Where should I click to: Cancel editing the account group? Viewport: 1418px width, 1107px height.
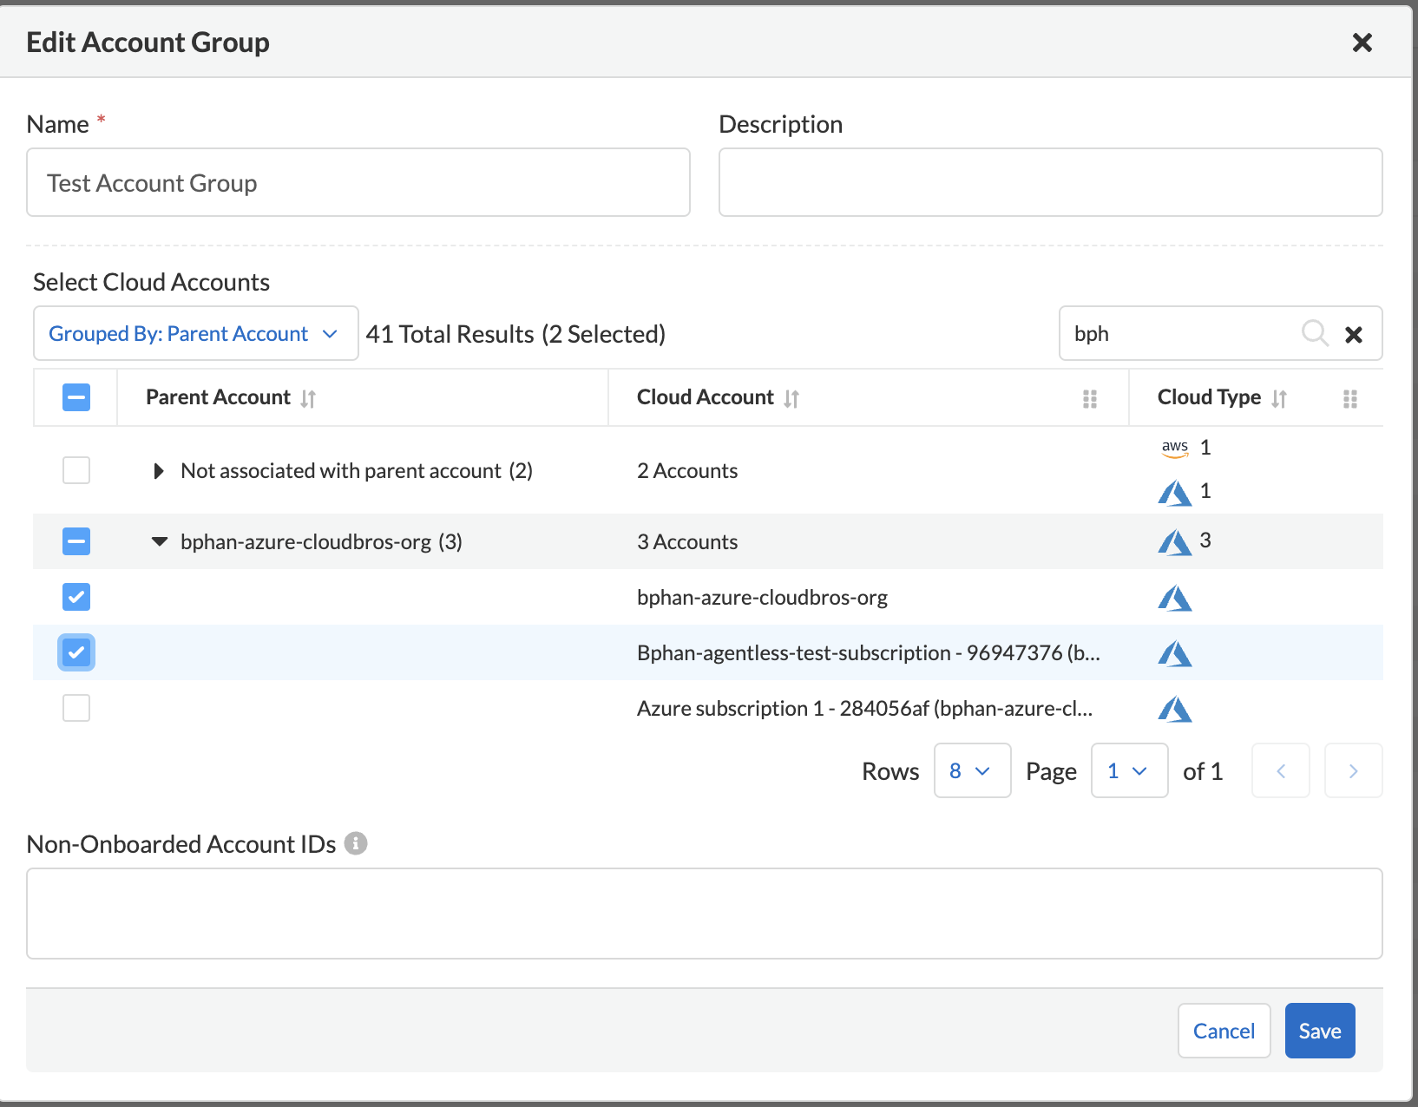click(x=1224, y=1031)
